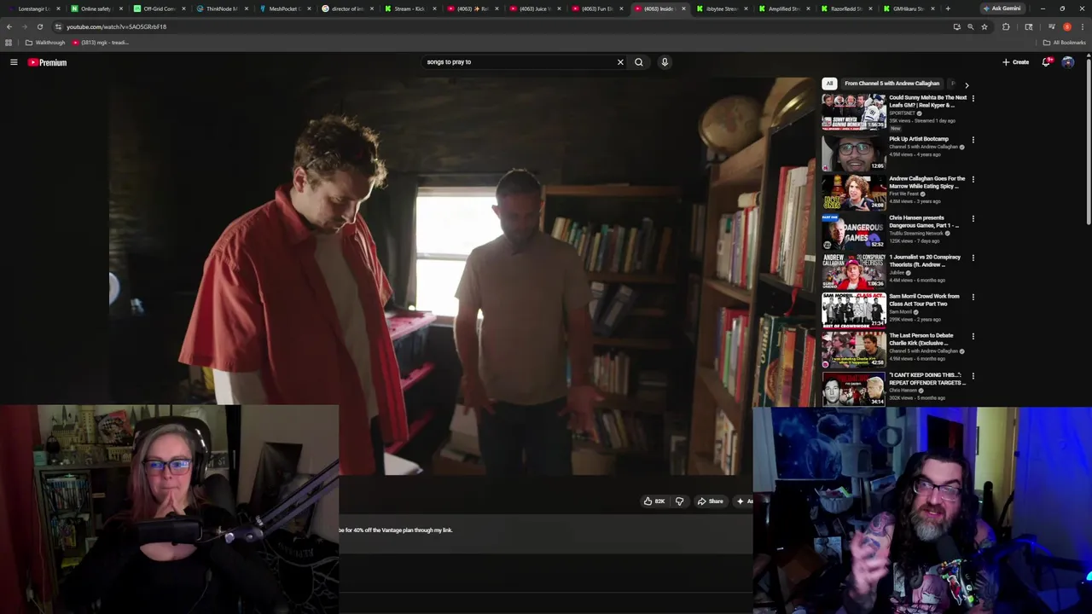1092x614 pixels.
Task: Bookmark this page with the star
Action: click(x=985, y=26)
